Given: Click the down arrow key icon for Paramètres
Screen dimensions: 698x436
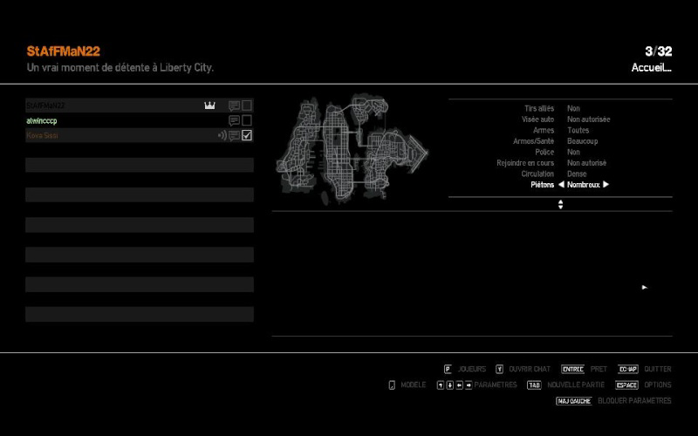Looking at the screenshot, I should pos(449,385).
